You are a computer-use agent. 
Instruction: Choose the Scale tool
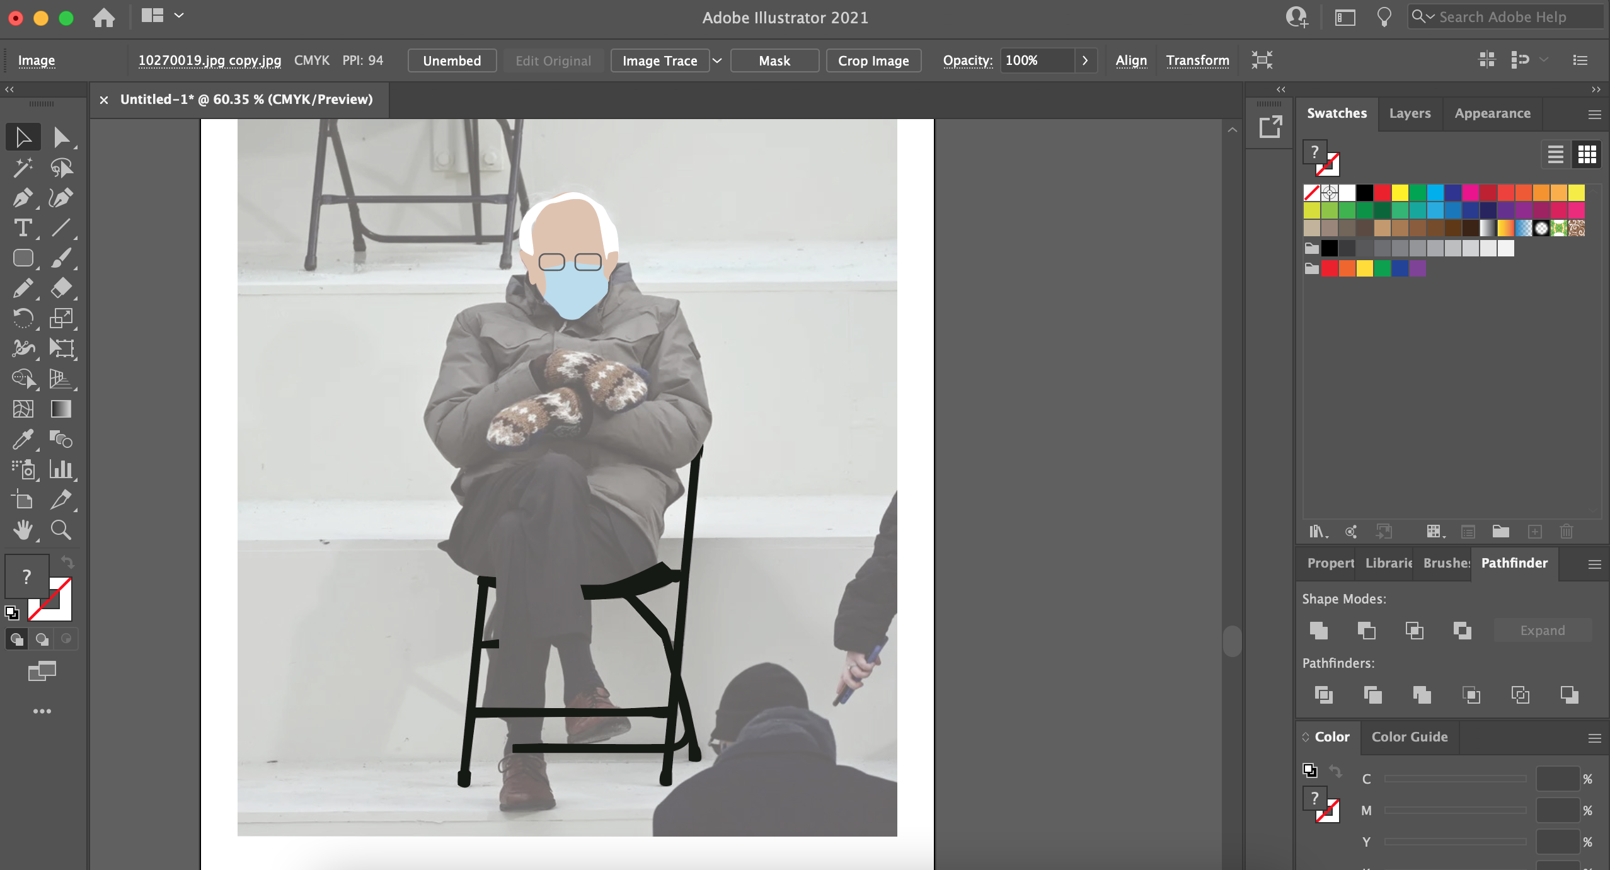click(61, 319)
